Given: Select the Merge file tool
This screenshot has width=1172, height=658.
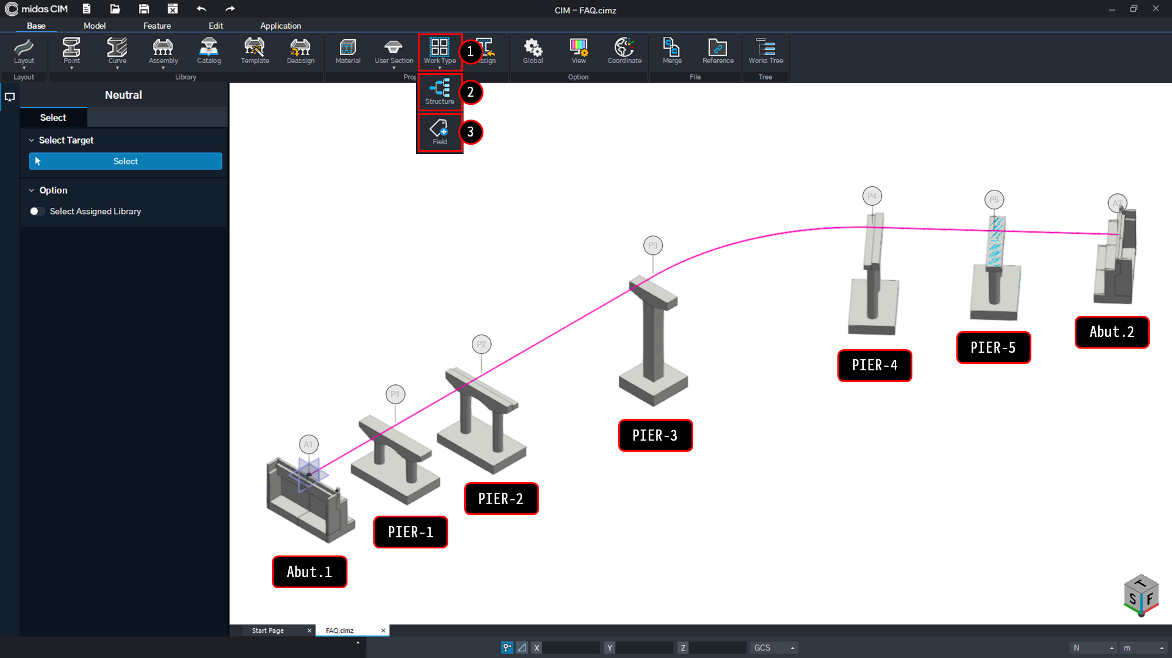Looking at the screenshot, I should [671, 51].
